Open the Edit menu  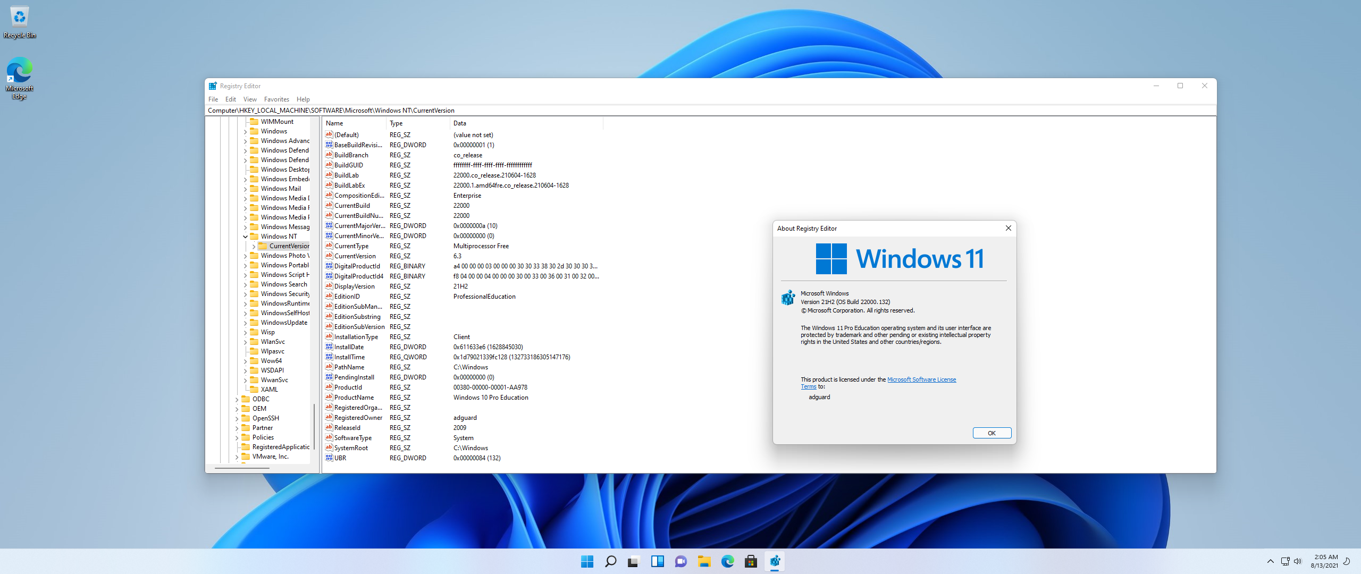[231, 99]
